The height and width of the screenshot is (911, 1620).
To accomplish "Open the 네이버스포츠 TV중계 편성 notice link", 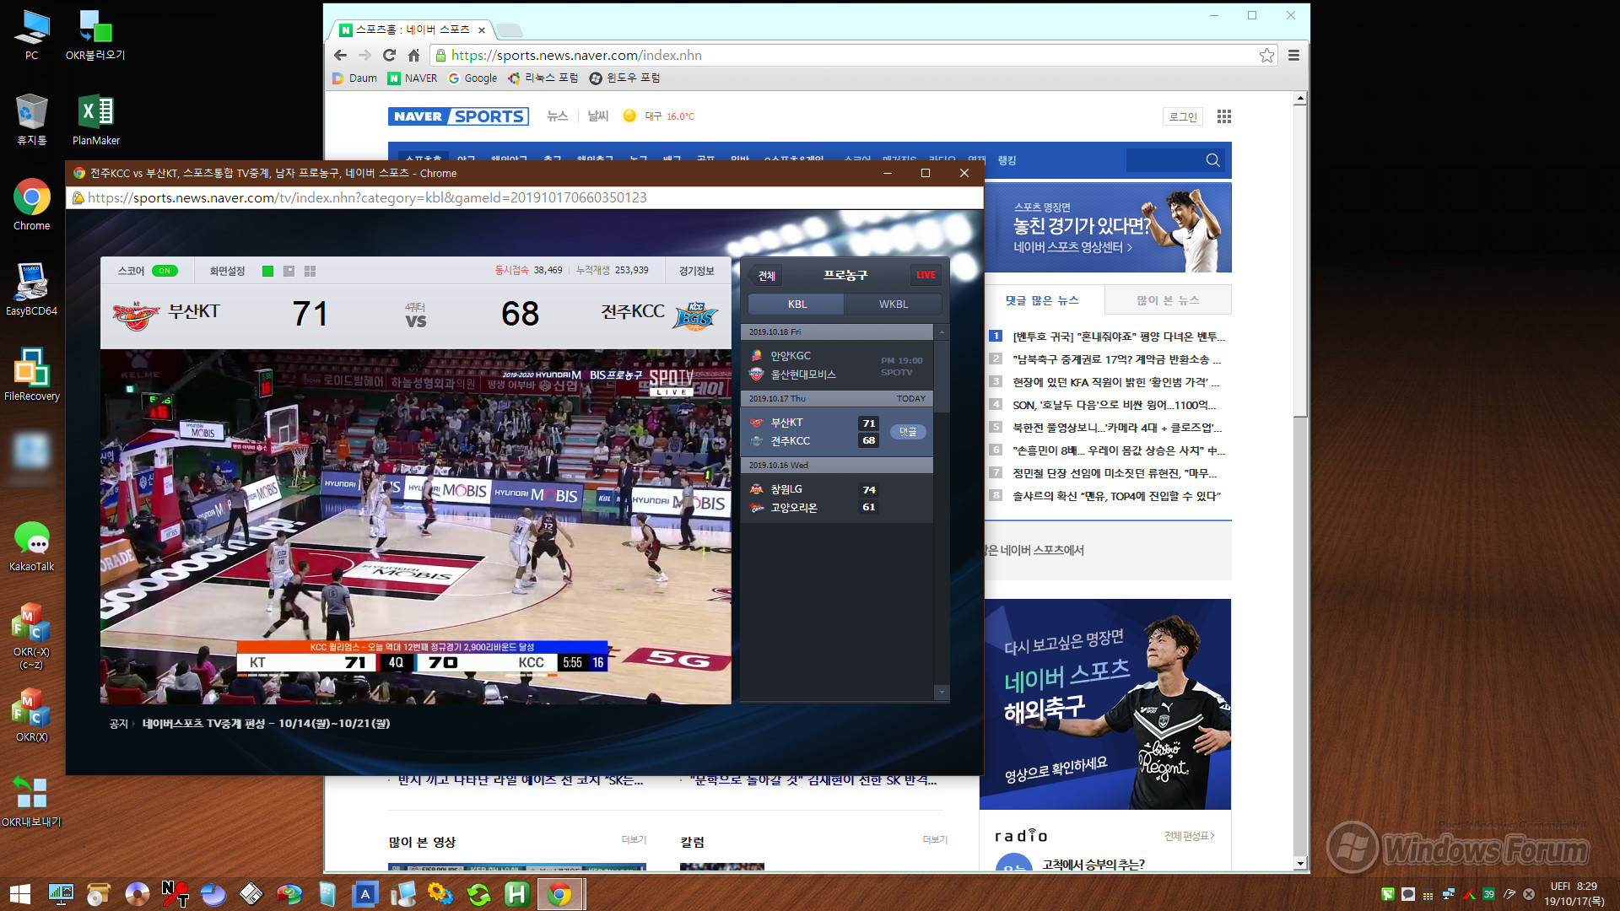I will coord(266,723).
